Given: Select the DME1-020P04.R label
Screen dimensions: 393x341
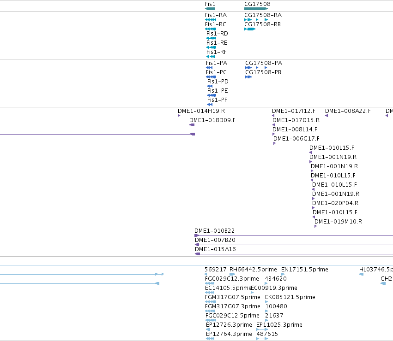Looking at the screenshot, I should [x=335, y=203].
